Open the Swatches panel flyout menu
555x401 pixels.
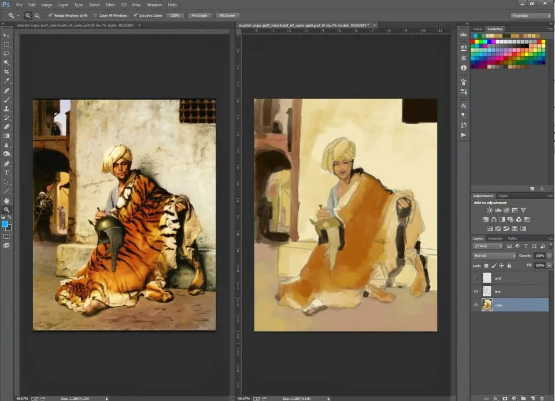pyautogui.click(x=550, y=29)
